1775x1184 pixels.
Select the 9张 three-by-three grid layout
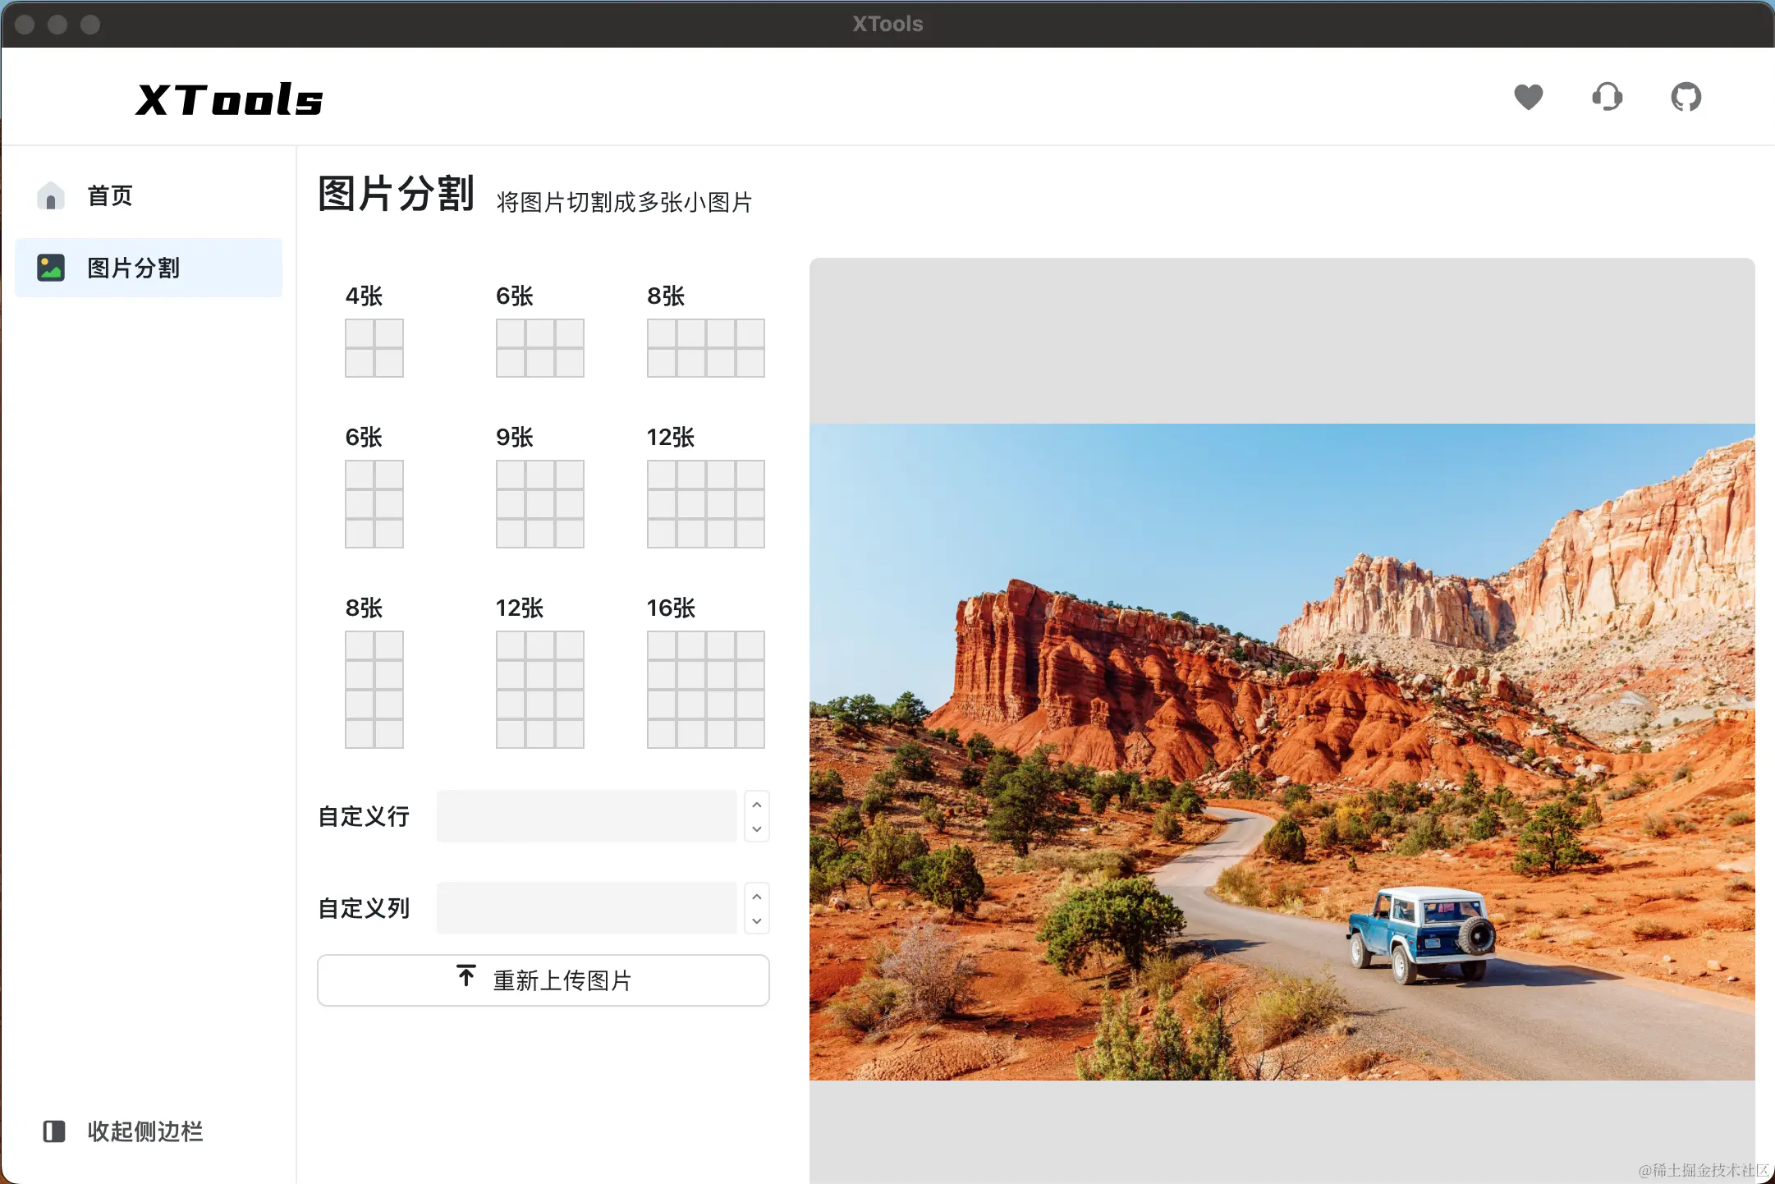(539, 503)
